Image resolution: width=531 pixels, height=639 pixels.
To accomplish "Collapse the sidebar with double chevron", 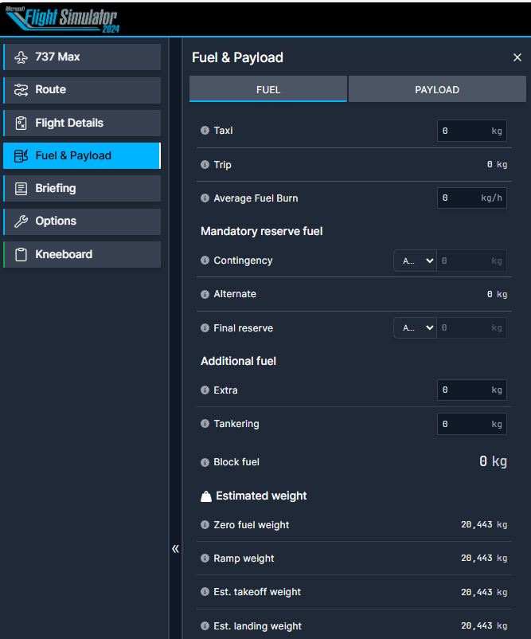I will click(175, 549).
